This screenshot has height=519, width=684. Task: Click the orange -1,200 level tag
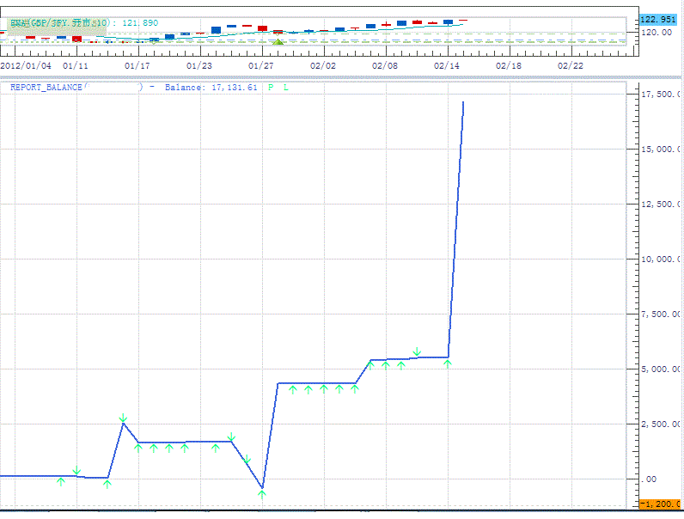pyautogui.click(x=661, y=504)
